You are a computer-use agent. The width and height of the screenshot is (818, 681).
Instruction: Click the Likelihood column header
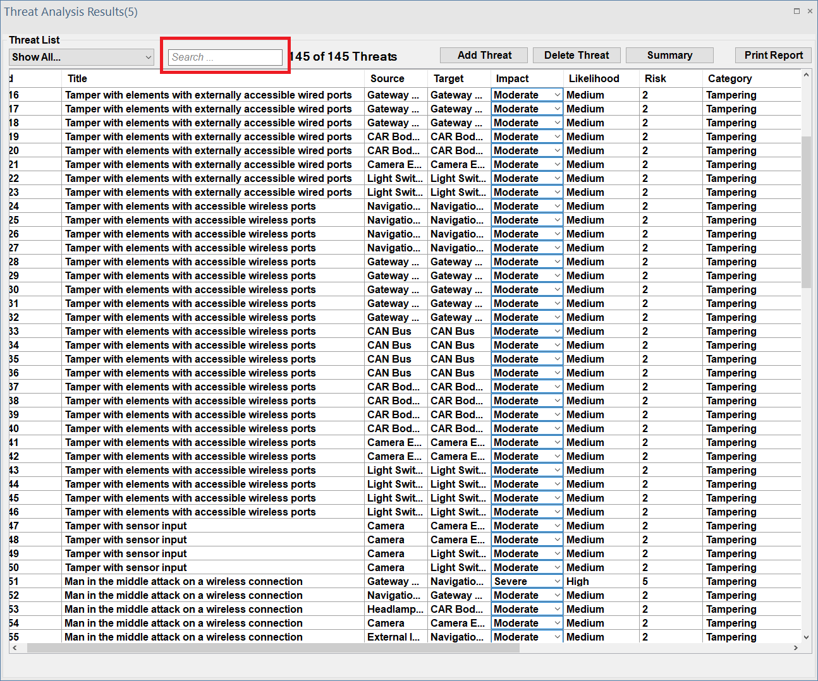point(594,78)
